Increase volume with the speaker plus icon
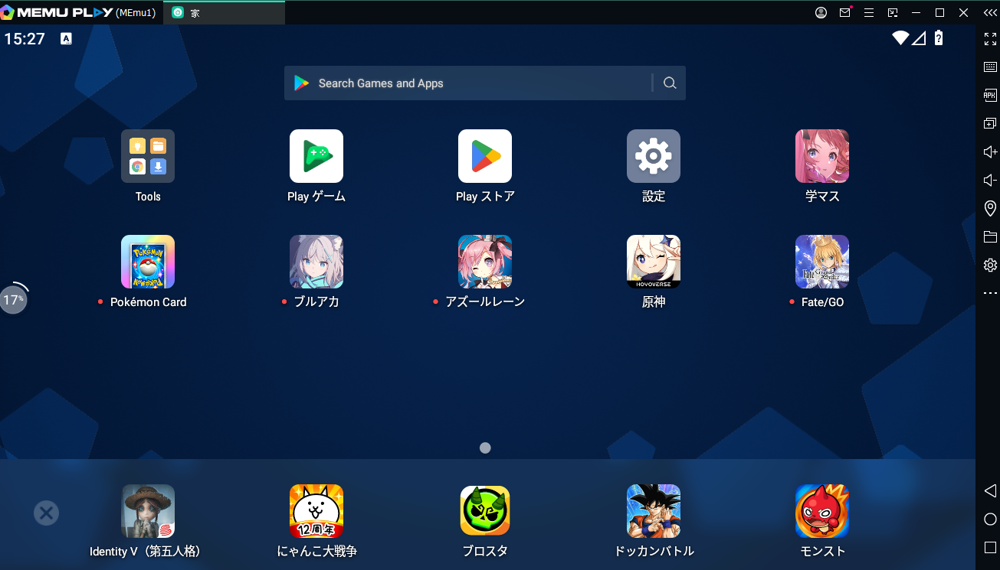 coord(990,152)
